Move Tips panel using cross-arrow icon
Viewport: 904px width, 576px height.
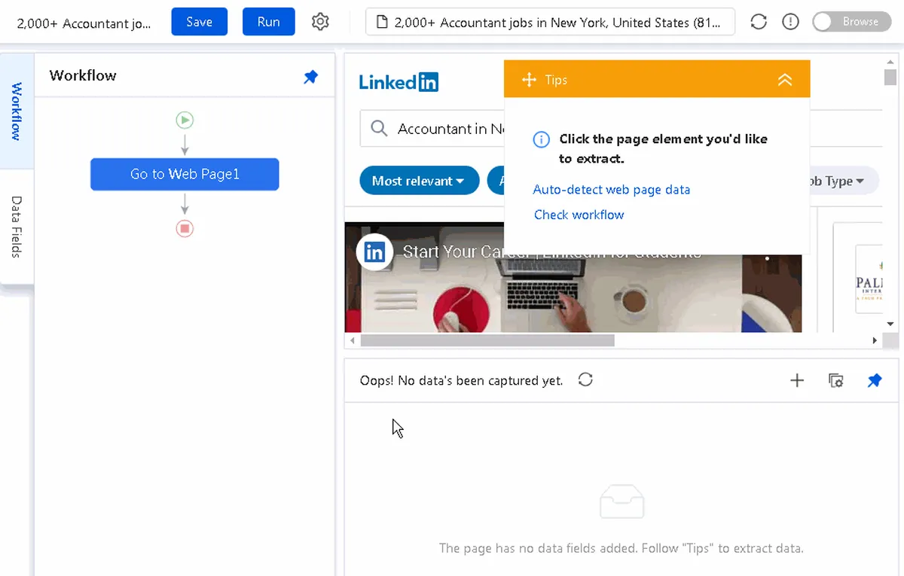coord(529,79)
